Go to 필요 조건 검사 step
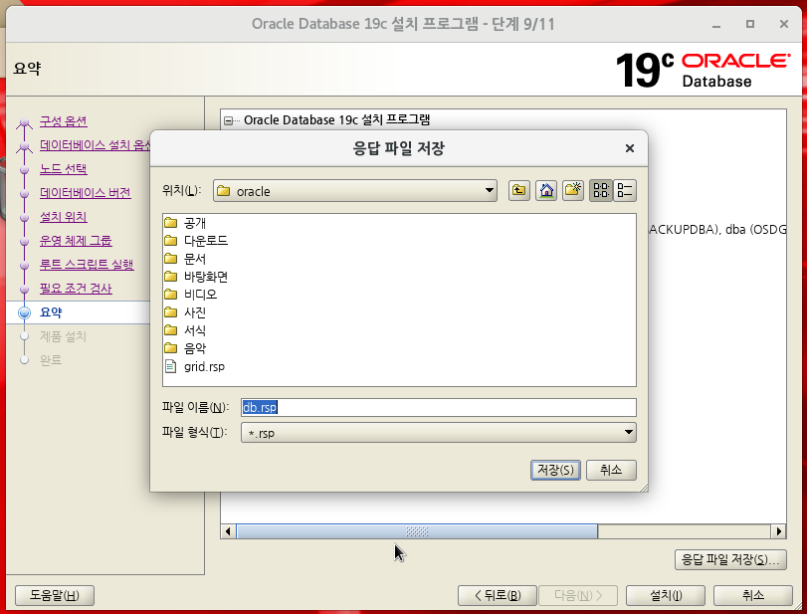This screenshot has width=807, height=614. pos(76,289)
